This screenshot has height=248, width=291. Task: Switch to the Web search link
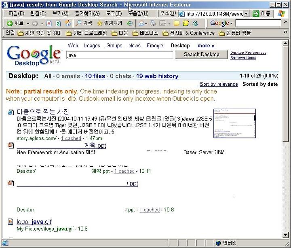pyautogui.click(x=73, y=45)
